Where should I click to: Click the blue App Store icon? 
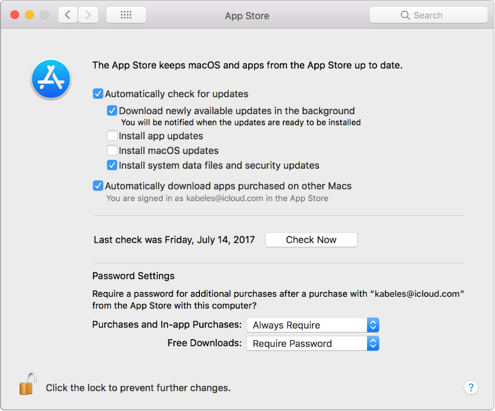(51, 79)
